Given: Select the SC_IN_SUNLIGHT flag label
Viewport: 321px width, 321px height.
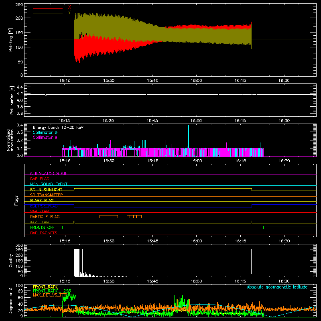Looking at the screenshot, I should [x=46, y=189].
